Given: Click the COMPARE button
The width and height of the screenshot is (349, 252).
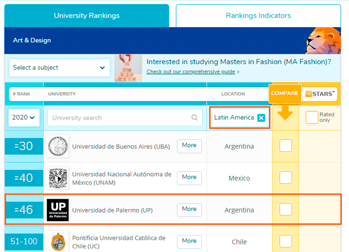Looking at the screenshot, I should (285, 93).
